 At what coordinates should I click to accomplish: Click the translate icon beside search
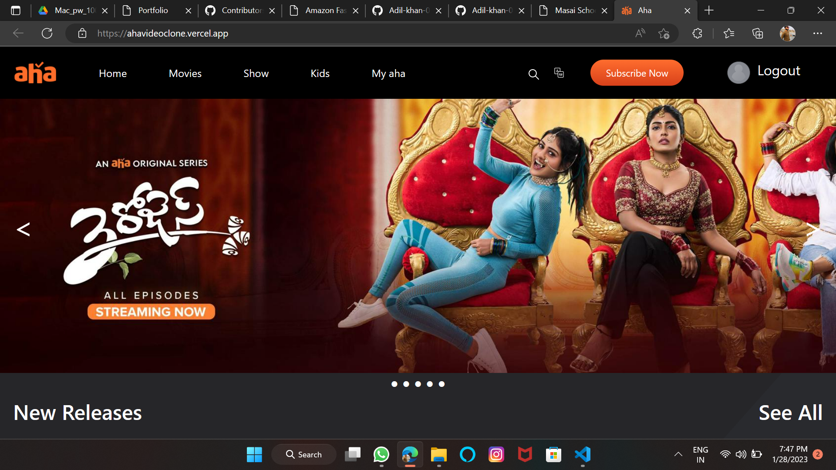(559, 73)
